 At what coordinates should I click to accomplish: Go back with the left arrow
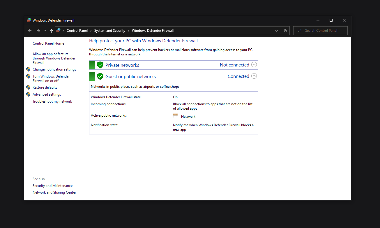[30, 31]
